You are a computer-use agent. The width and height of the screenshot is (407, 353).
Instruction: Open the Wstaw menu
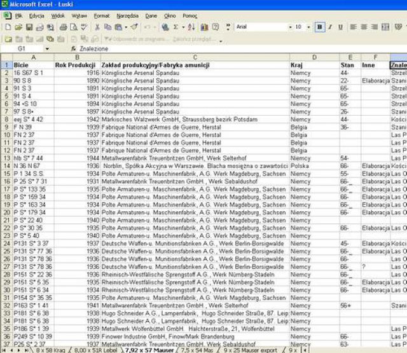tap(79, 16)
